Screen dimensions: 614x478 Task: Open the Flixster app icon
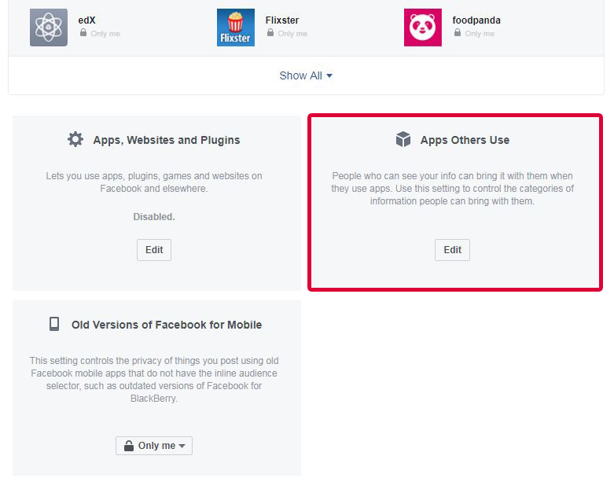point(236,28)
